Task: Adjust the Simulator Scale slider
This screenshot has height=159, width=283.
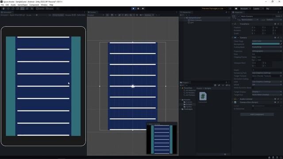Action: 41,15
